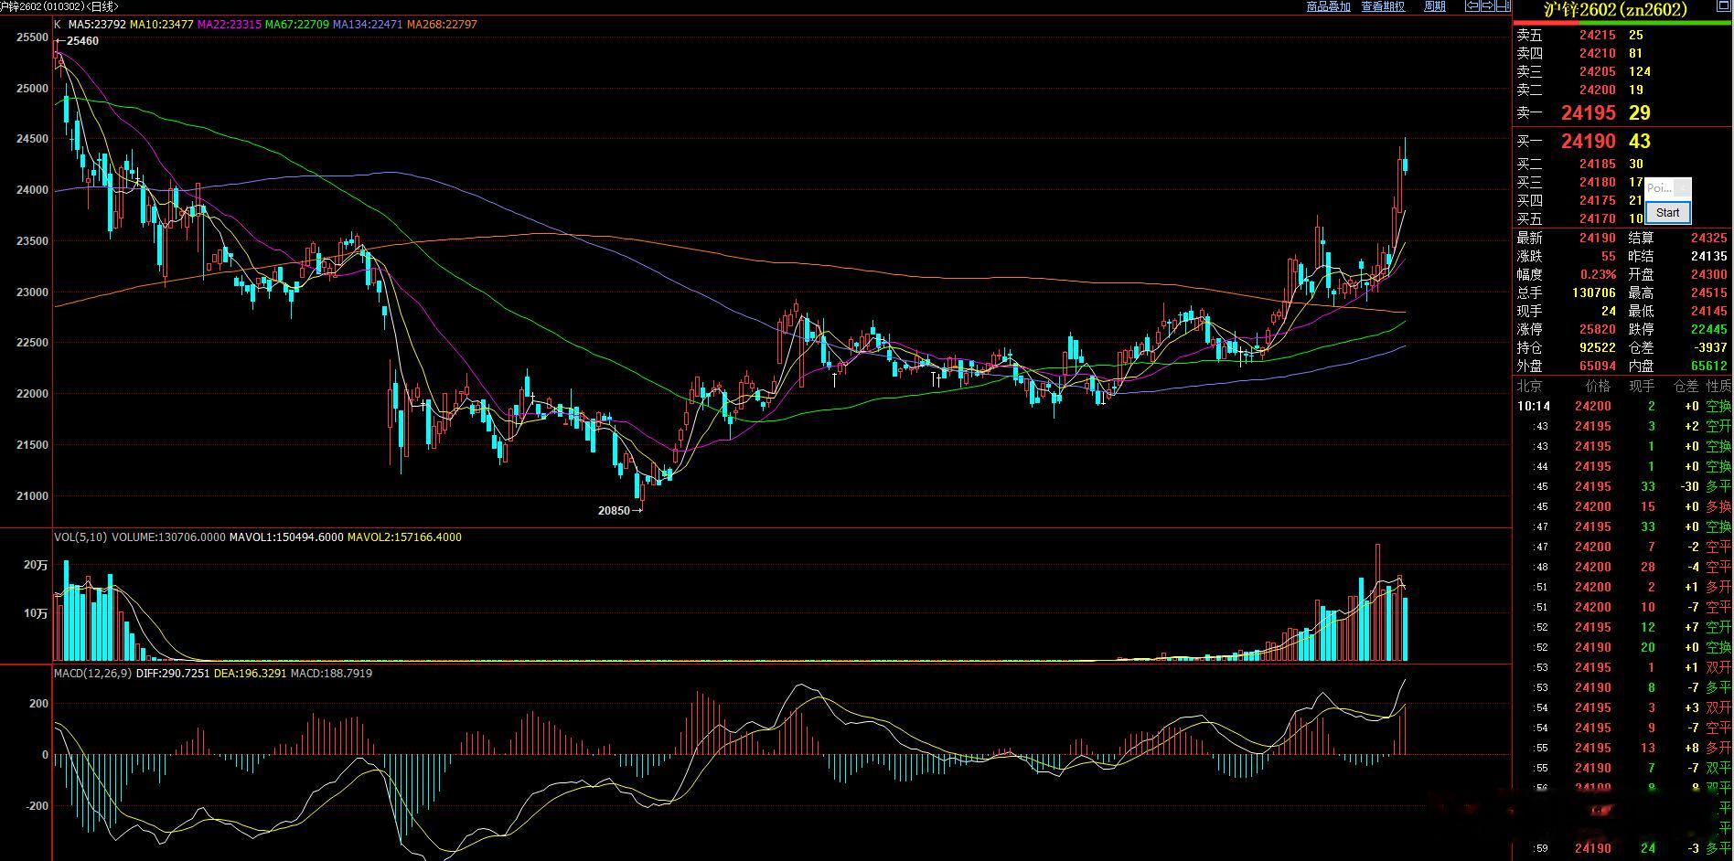1734x861 pixels.
Task: Open the 商品叠加 link
Action: tap(1328, 6)
